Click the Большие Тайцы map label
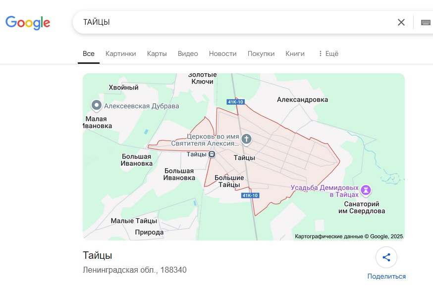 [x=229, y=181]
